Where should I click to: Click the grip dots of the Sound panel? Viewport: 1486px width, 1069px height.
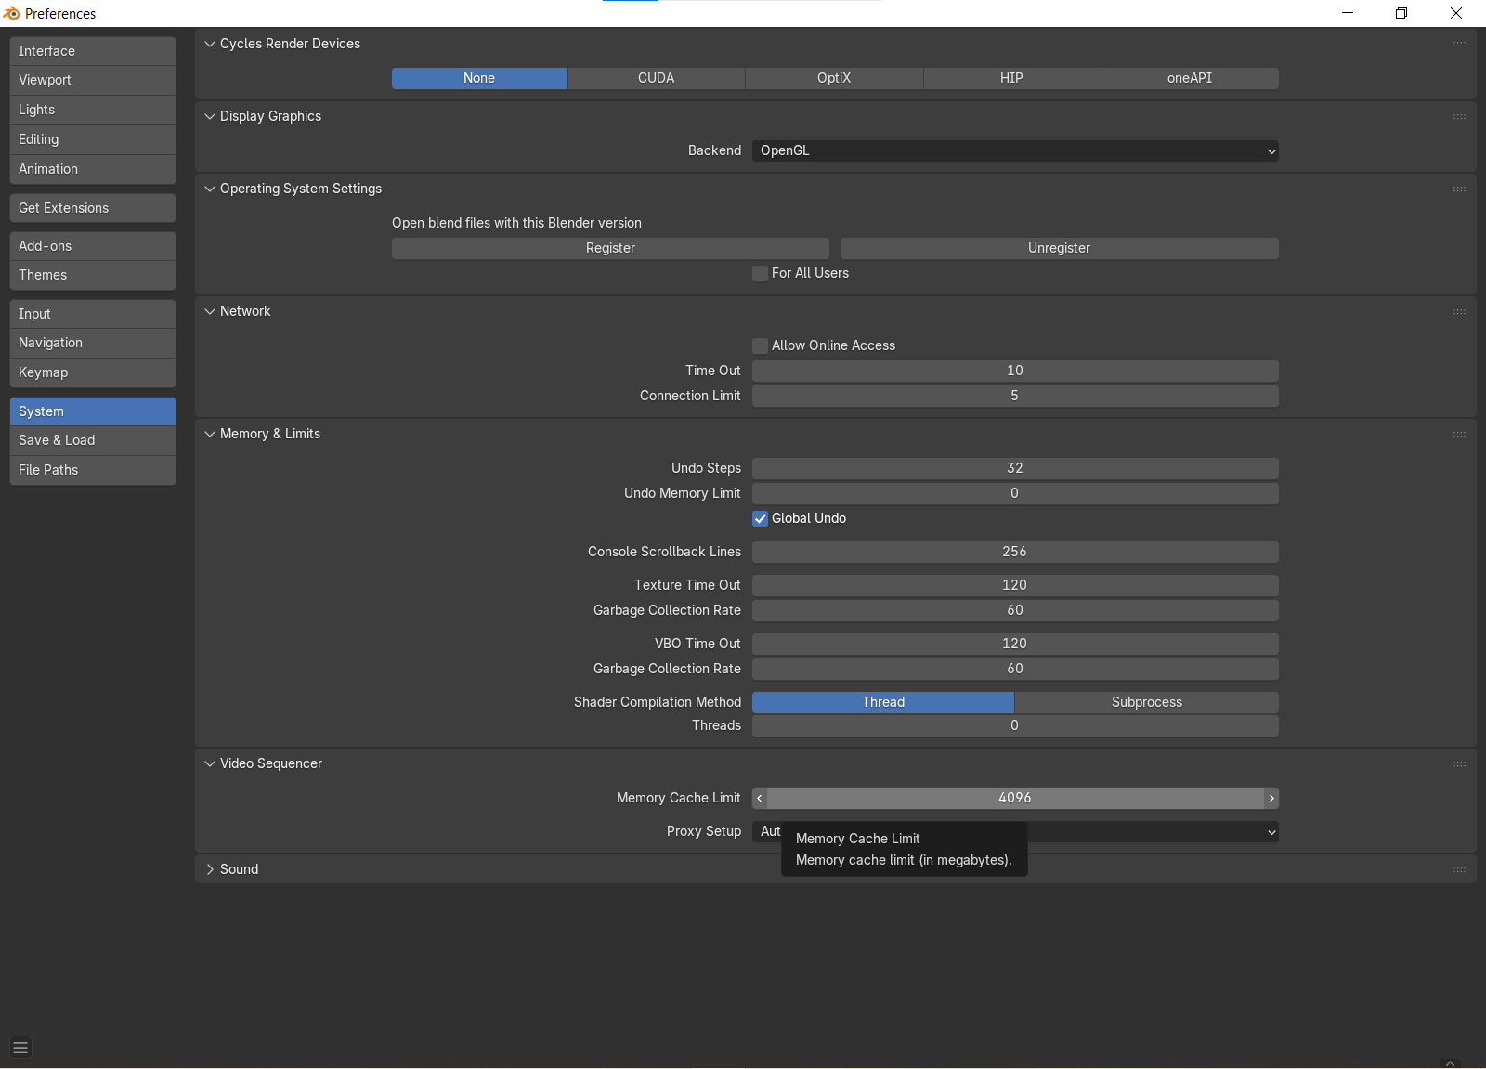pyautogui.click(x=1459, y=869)
